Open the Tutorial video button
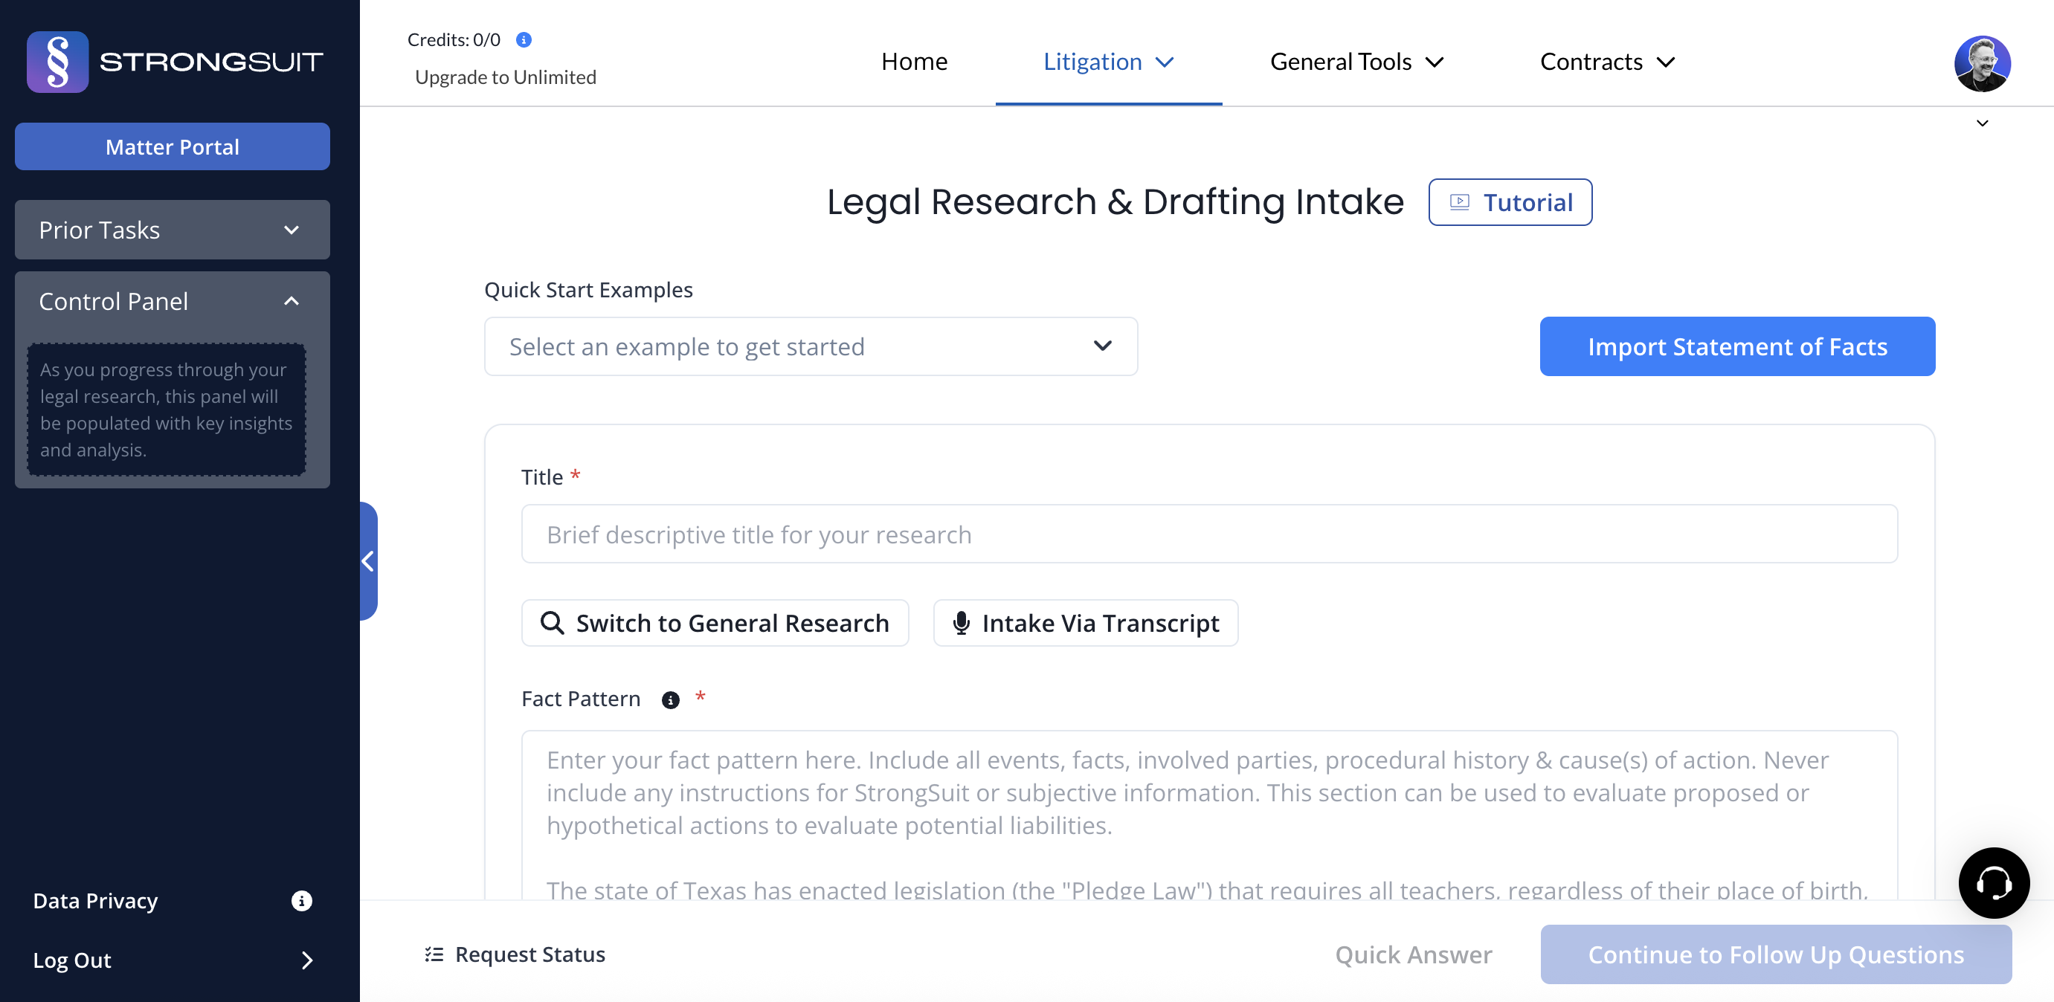The height and width of the screenshot is (1002, 2054). tap(1510, 202)
